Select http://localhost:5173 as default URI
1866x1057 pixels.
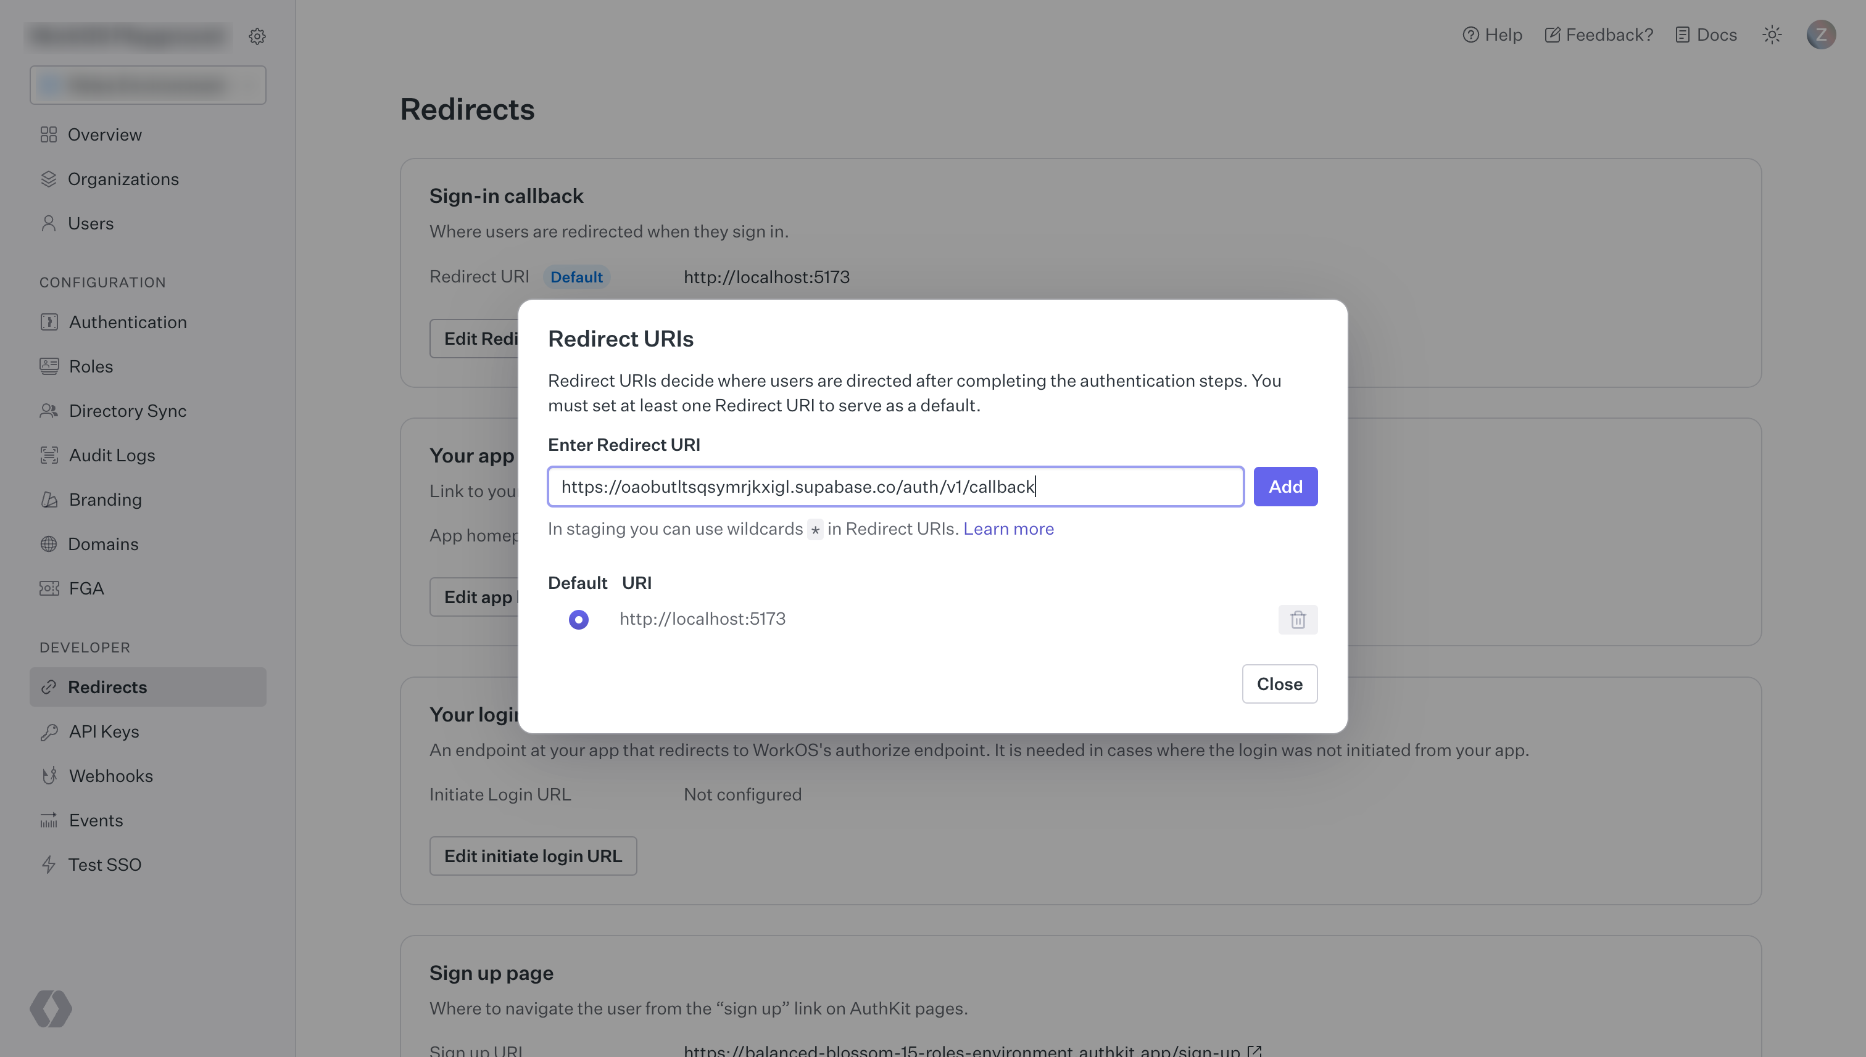click(578, 619)
